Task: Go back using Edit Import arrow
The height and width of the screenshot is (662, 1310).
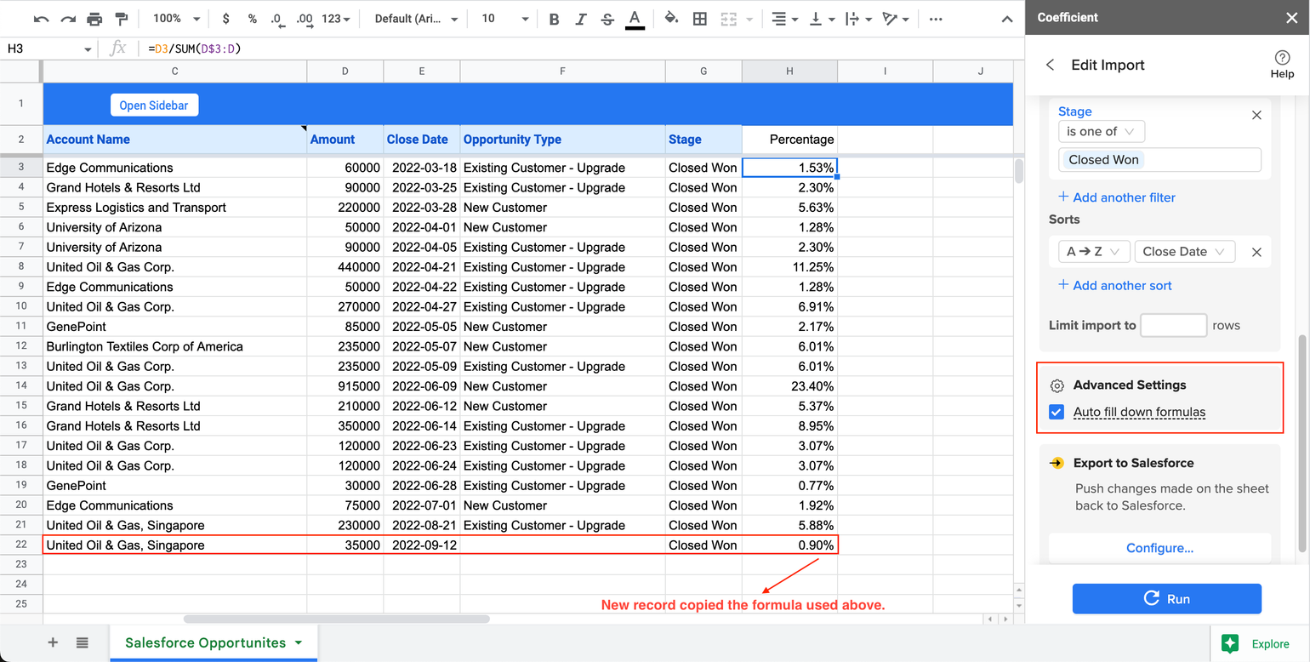Action: pos(1051,65)
